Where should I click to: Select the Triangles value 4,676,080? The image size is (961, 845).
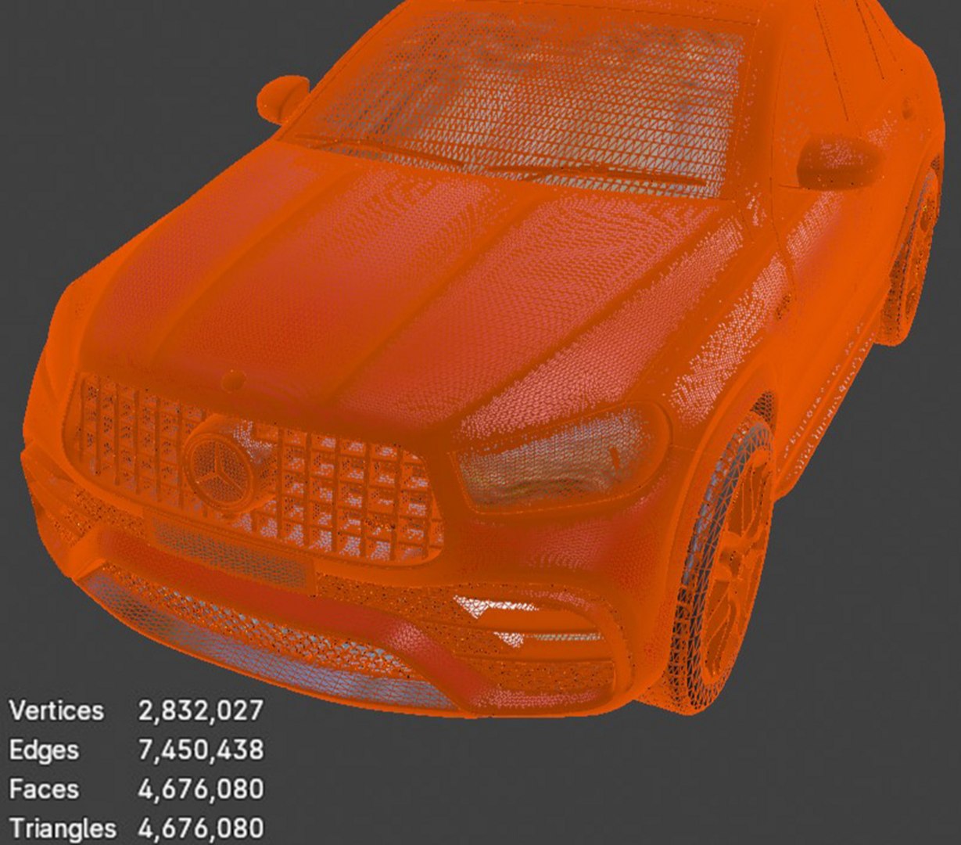[x=201, y=828]
